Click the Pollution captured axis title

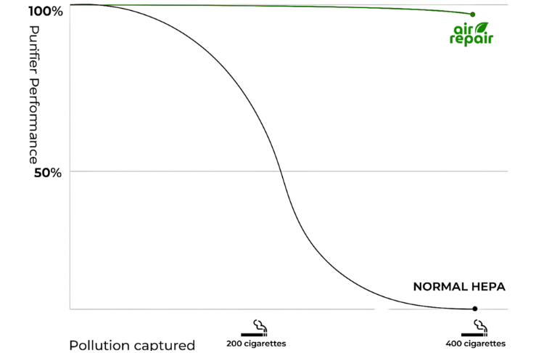click(131, 346)
